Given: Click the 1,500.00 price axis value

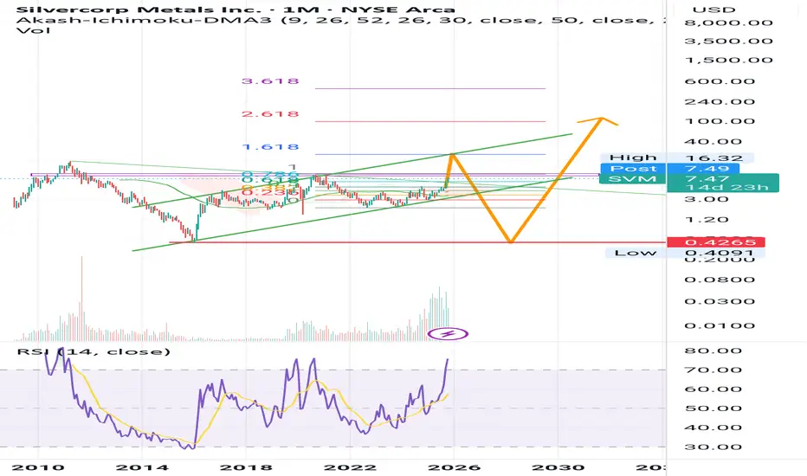Looking at the screenshot, I should [728, 61].
